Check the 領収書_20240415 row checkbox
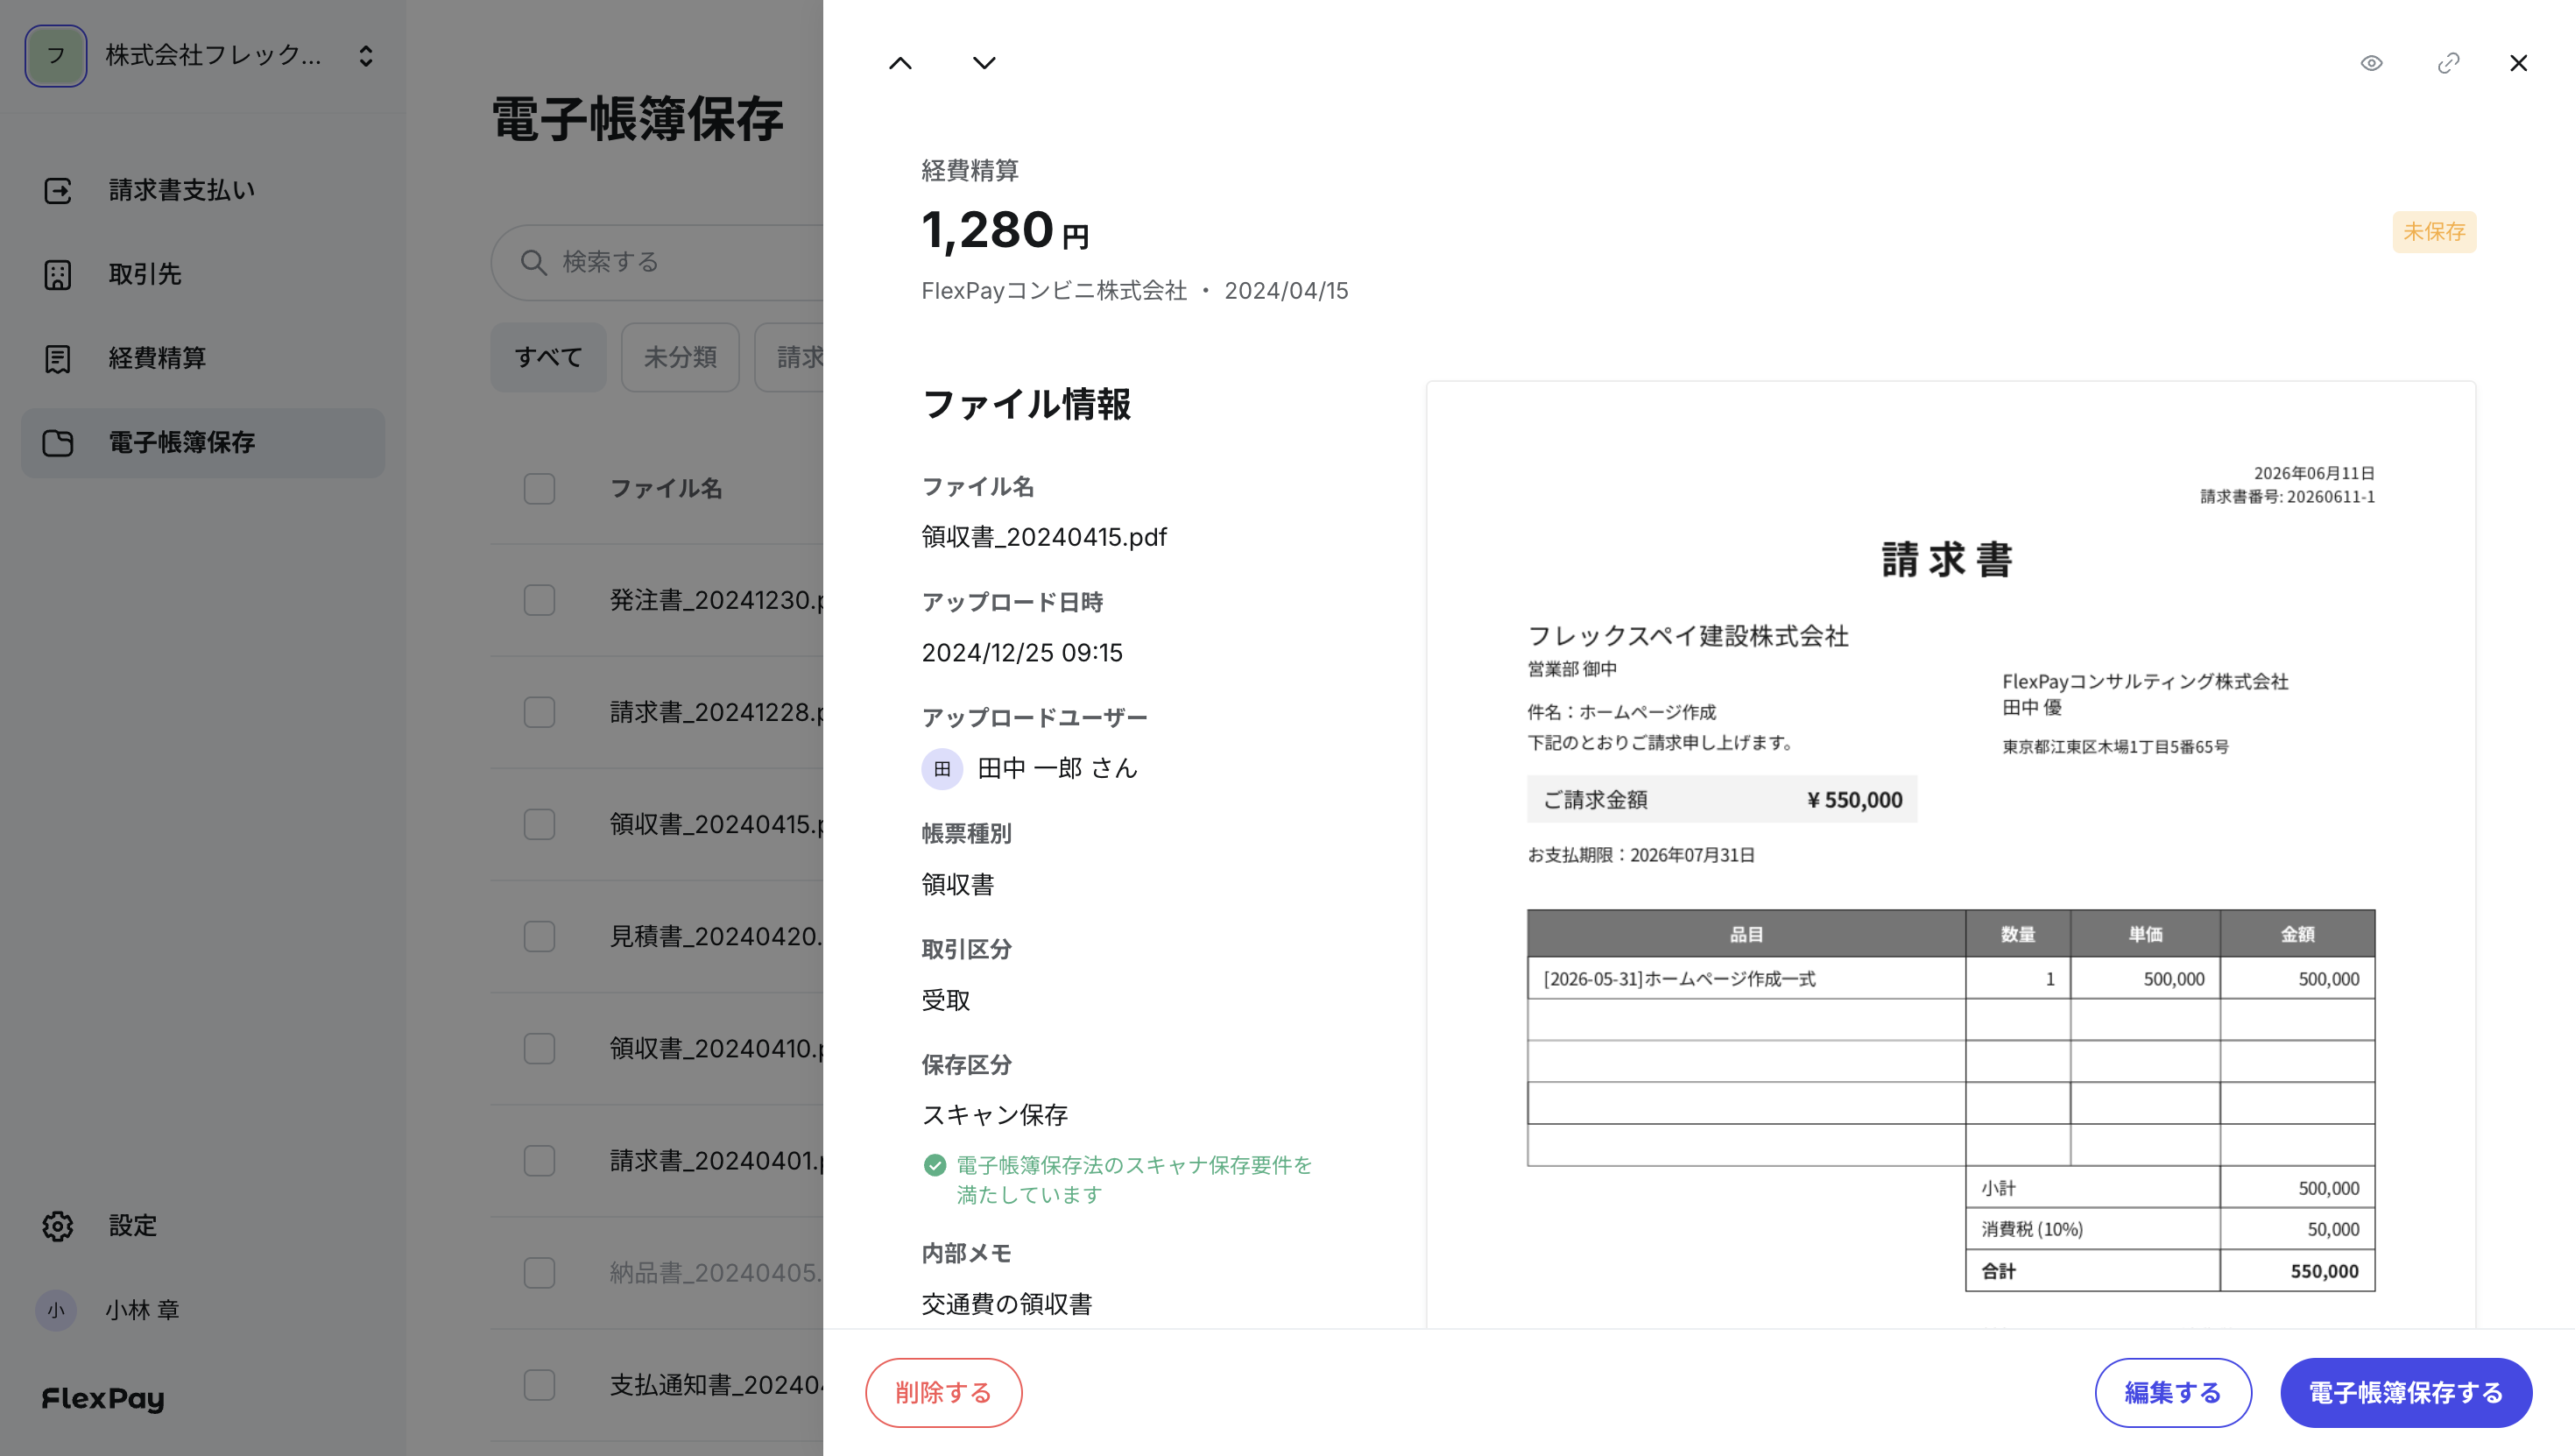 539,824
